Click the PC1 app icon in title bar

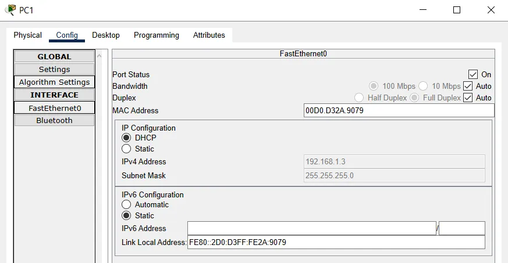coord(10,10)
